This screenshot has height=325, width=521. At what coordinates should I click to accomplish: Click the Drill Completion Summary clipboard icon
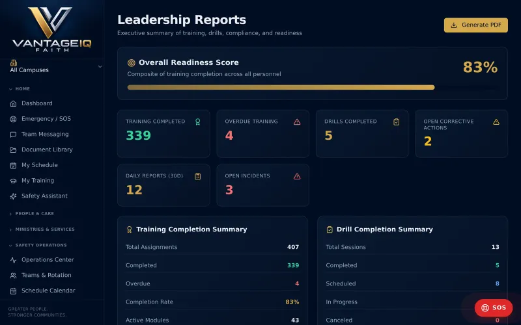coord(330,229)
